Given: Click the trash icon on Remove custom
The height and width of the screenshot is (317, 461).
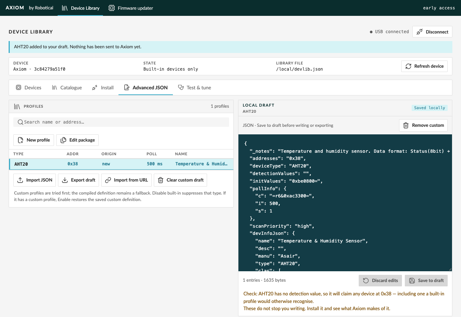Looking at the screenshot, I should click(x=406, y=125).
